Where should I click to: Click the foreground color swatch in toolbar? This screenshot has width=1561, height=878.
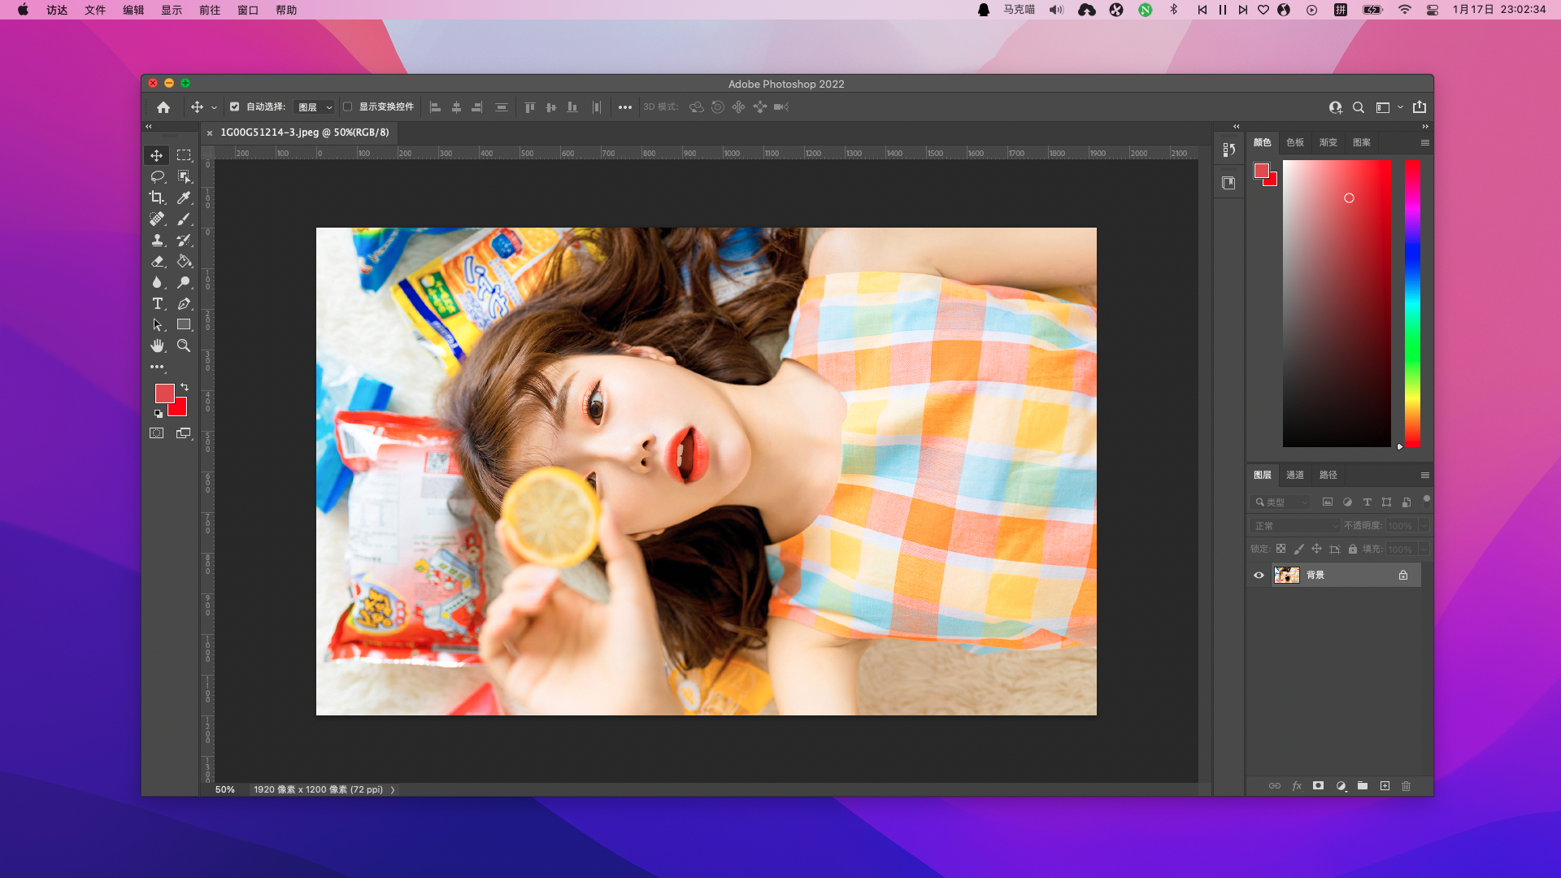[x=164, y=393]
